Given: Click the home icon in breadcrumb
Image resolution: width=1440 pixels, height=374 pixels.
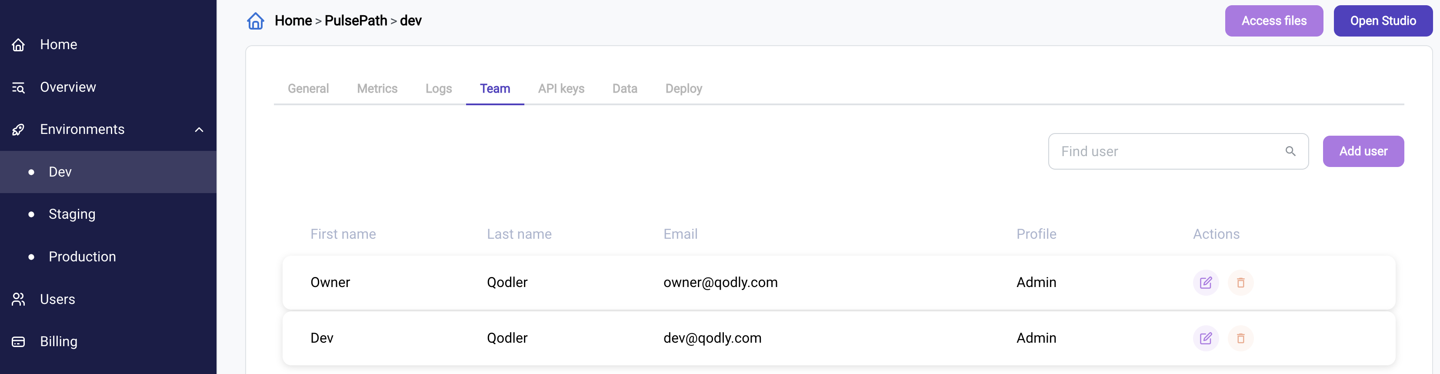Looking at the screenshot, I should (256, 21).
